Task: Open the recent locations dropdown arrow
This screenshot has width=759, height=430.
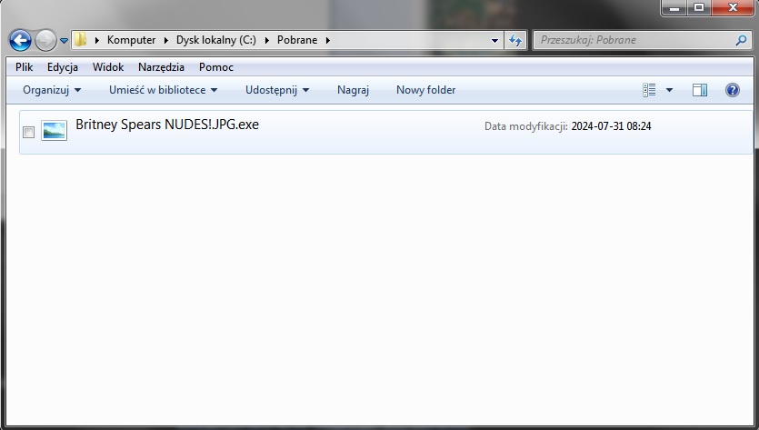Action: coord(64,41)
